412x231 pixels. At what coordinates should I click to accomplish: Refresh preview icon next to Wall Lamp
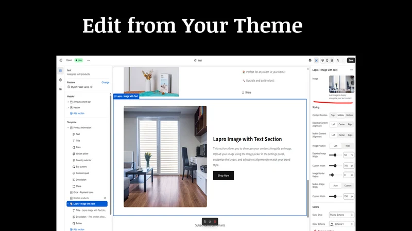(x=92, y=87)
